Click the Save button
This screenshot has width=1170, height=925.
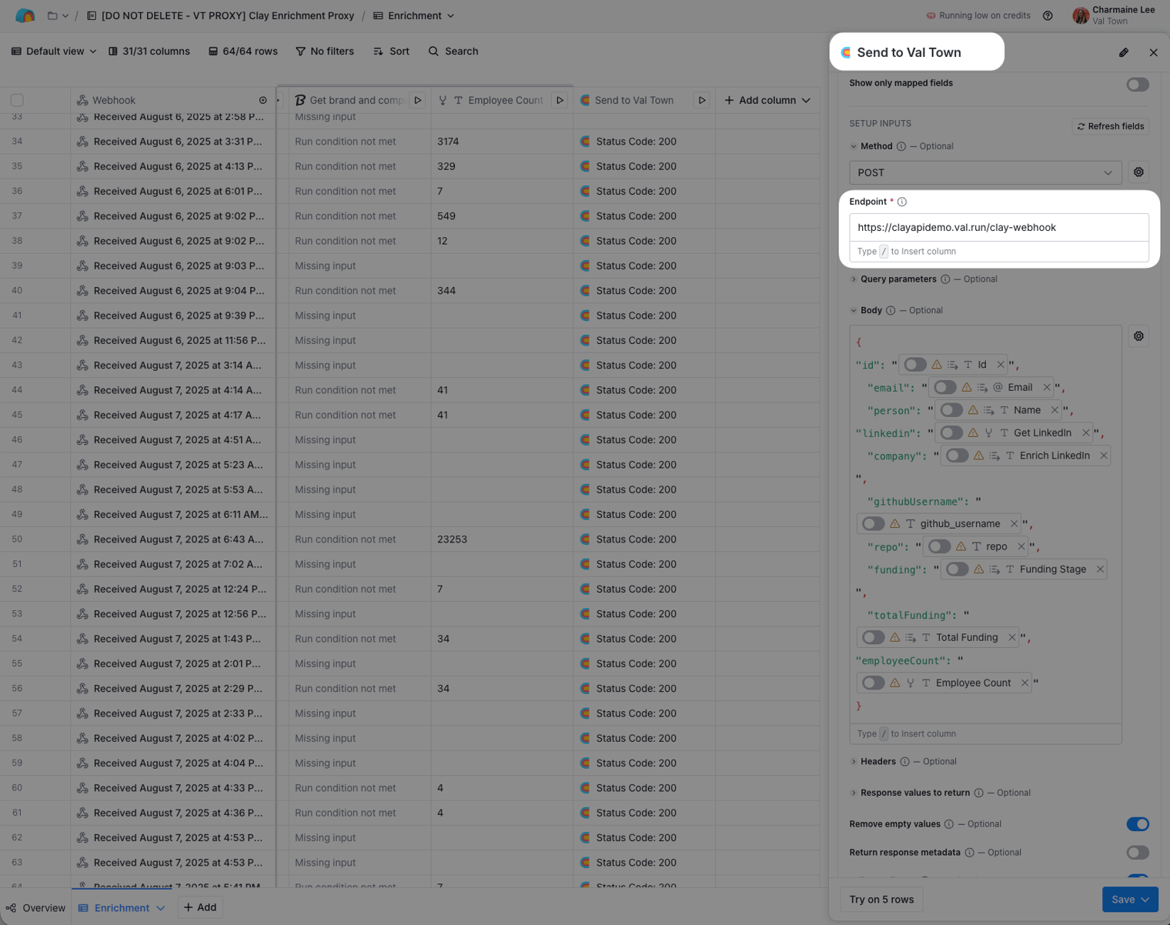(1130, 900)
